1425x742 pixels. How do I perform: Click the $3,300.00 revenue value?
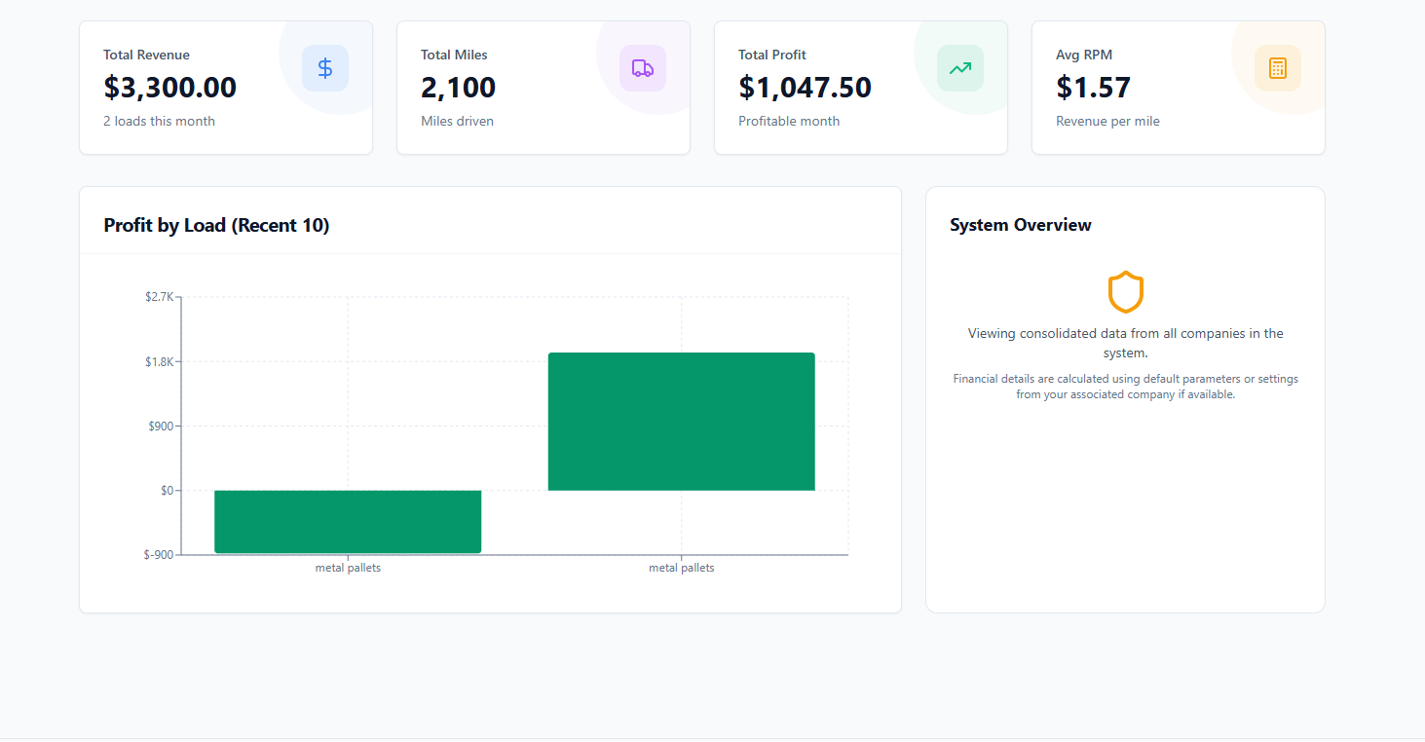(x=170, y=88)
